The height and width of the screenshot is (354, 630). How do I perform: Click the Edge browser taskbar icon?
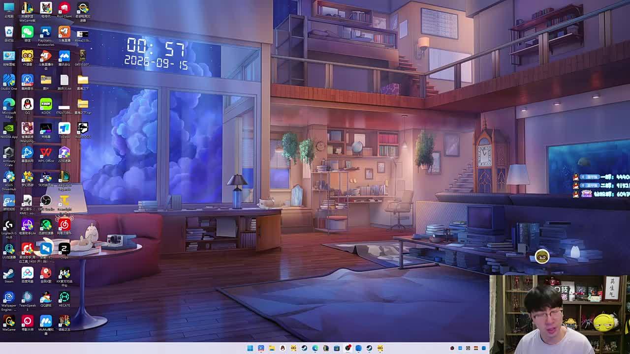click(315, 348)
